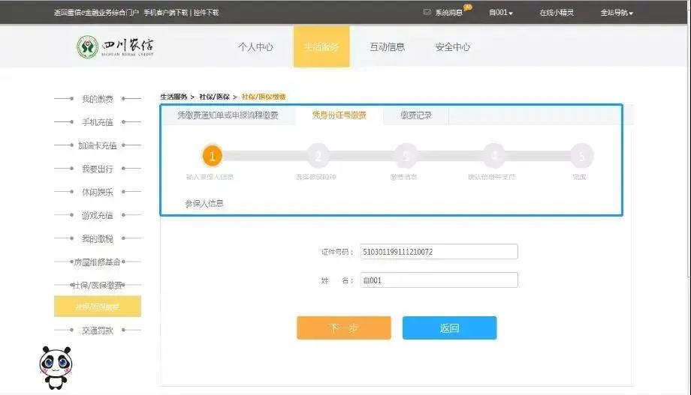Expand 社保/医保缴费 in the sidebar
The image size is (691, 395).
[97, 285]
